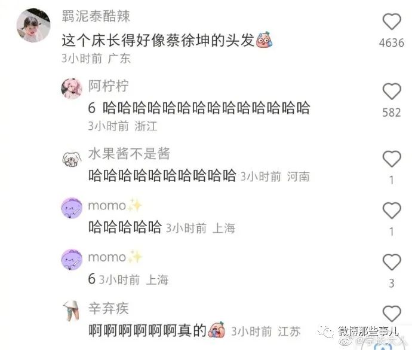412x350 pixels.
Task: Tap 辛弃疾's 啊啊啊啊啊啊真的 reply text
Action: pos(156,330)
